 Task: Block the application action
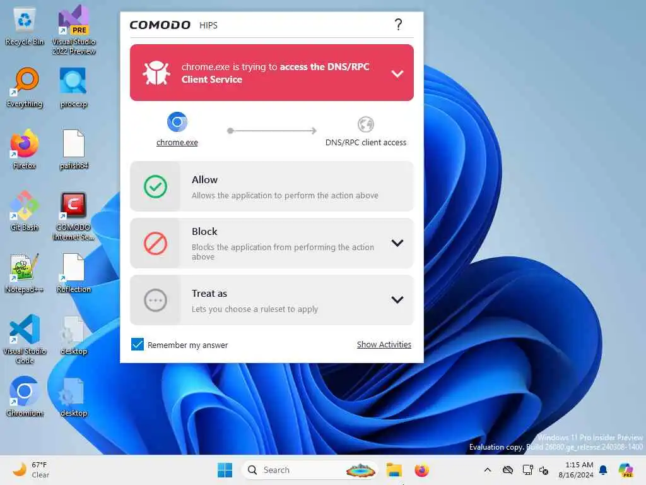click(x=272, y=243)
